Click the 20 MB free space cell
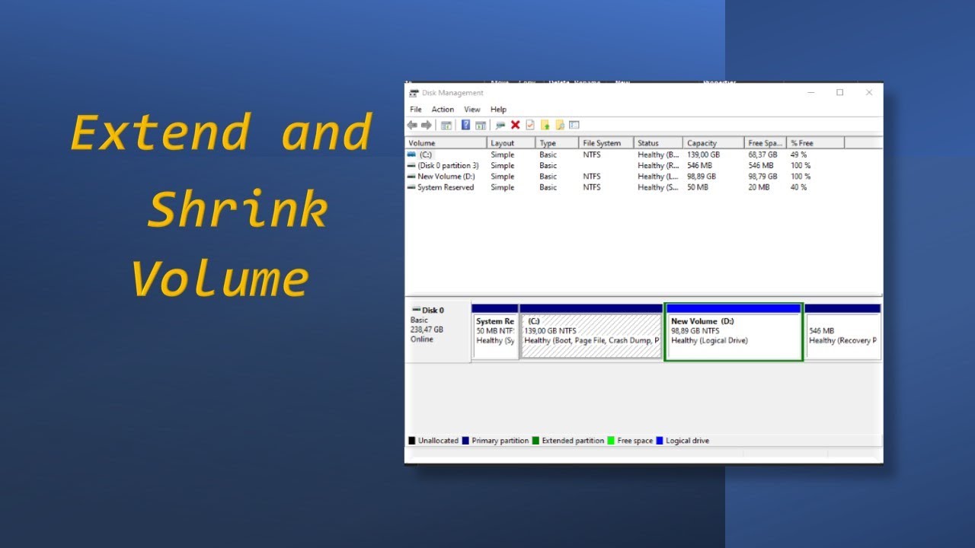This screenshot has width=975, height=548. pos(759,187)
